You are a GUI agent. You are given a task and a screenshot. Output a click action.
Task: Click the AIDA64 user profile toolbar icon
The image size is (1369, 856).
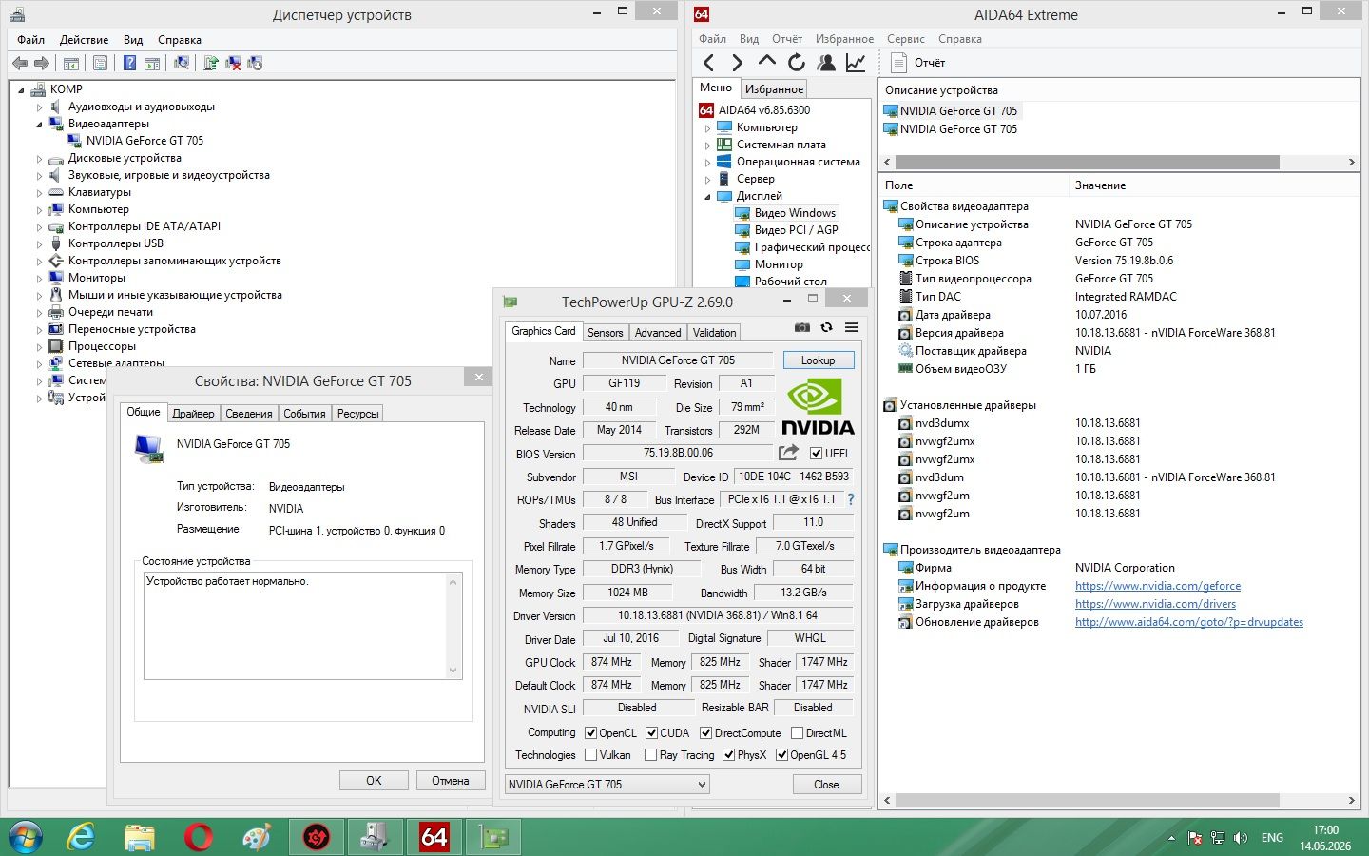(826, 63)
